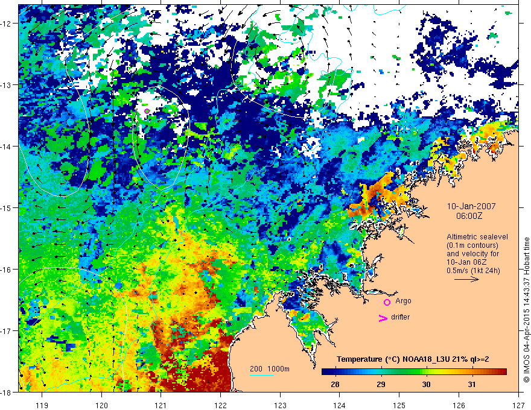
Task: Click the 'drifter' legend label
Action: [x=400, y=317]
